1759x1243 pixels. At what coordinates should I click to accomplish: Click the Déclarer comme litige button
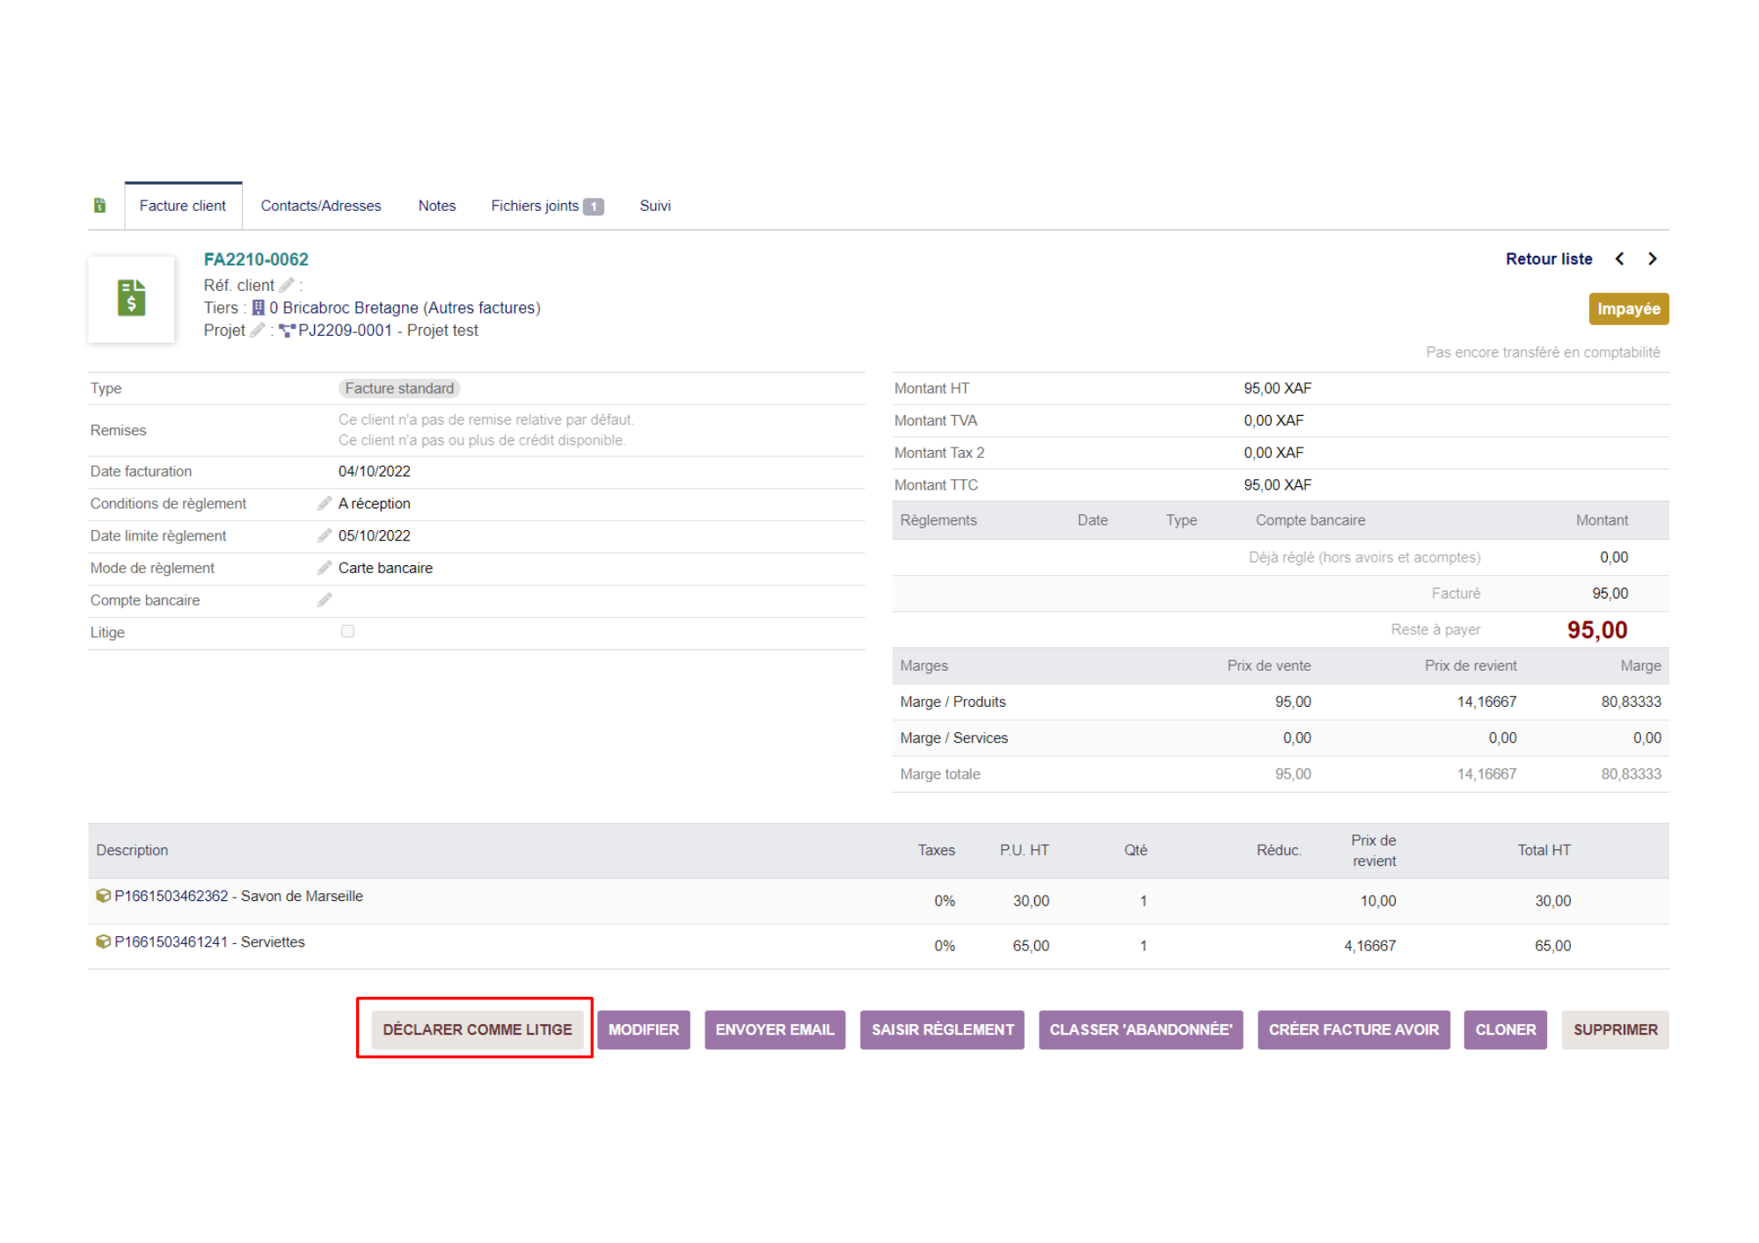coord(478,1029)
